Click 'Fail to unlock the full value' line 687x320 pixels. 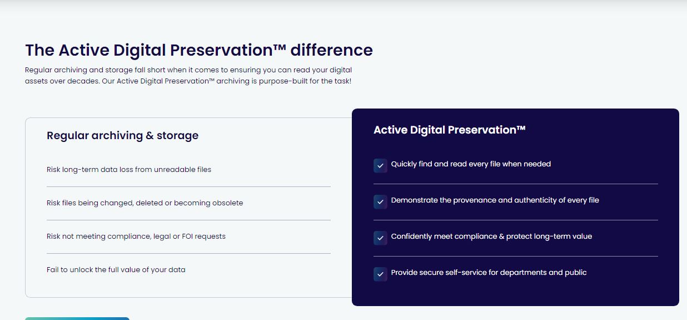point(116,269)
